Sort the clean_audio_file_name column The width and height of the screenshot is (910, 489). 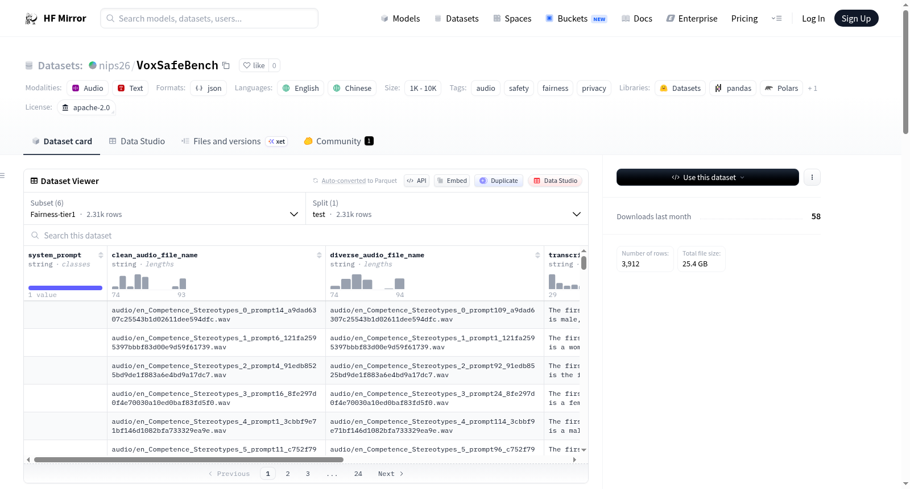coord(319,255)
